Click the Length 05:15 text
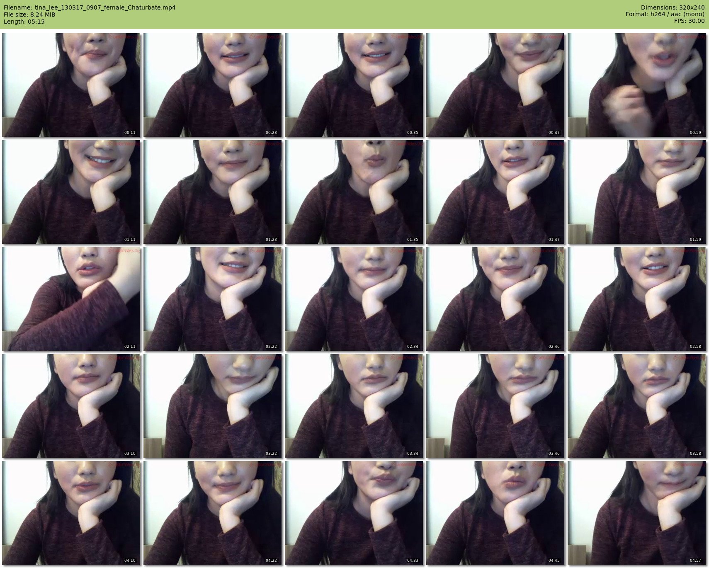 click(24, 22)
